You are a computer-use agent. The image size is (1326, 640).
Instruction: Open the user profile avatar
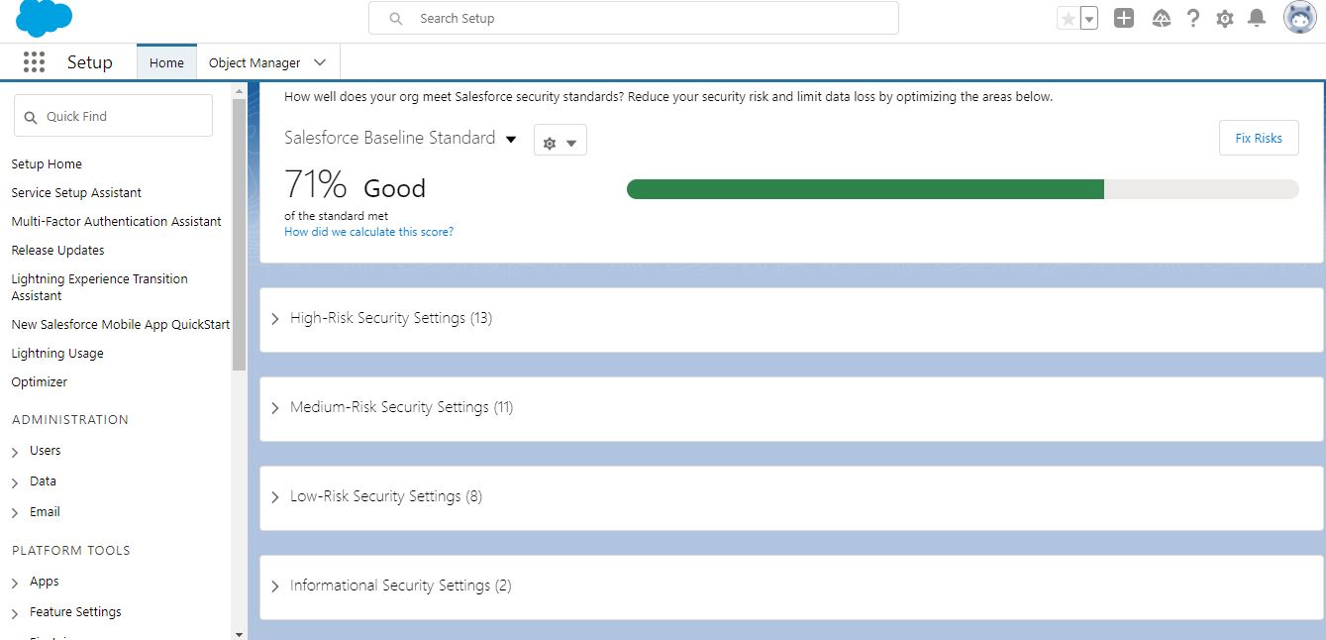(x=1297, y=18)
